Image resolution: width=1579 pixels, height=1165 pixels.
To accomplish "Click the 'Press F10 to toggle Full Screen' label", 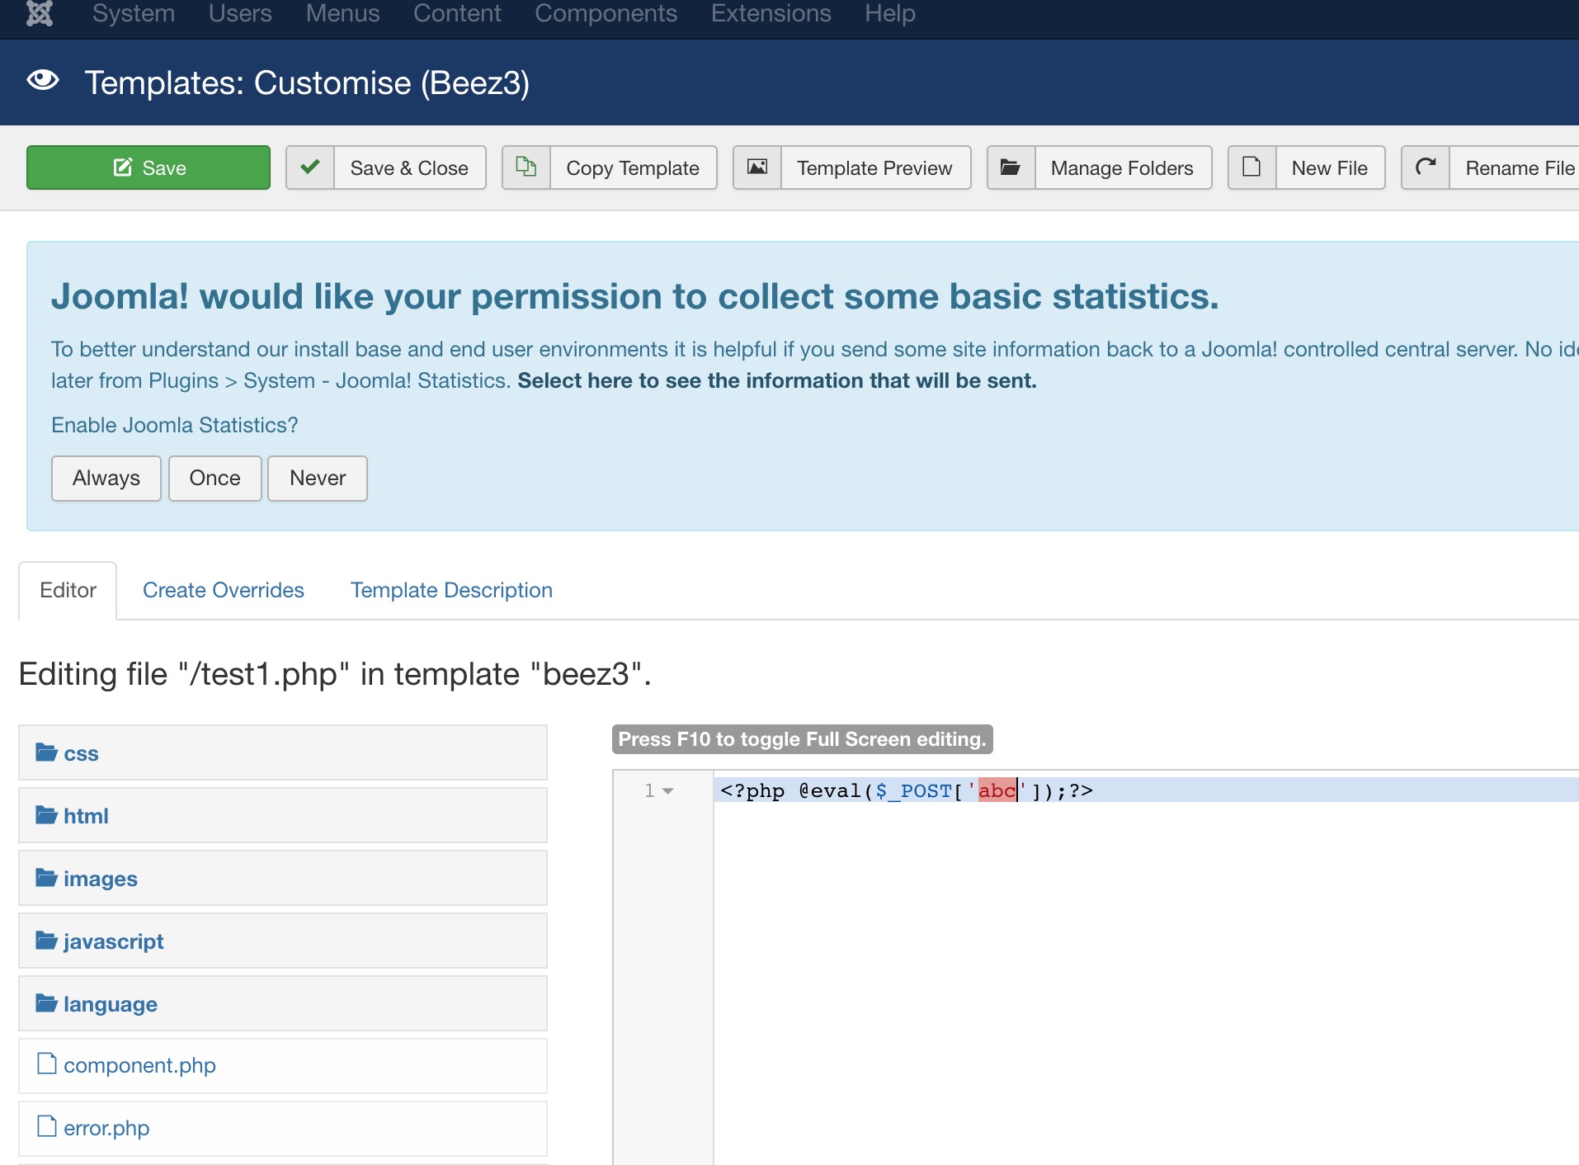I will pyautogui.click(x=803, y=739).
